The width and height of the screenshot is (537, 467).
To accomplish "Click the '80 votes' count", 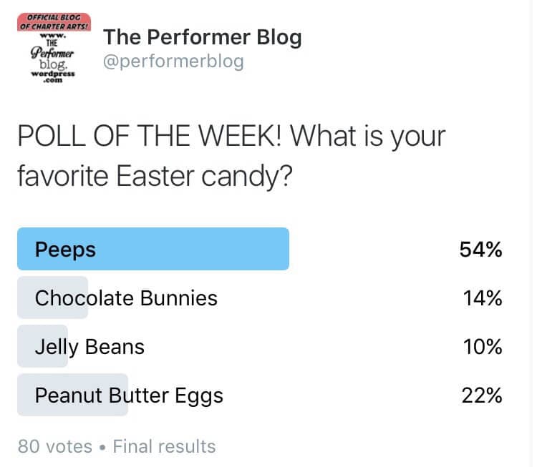I will coord(55,447).
